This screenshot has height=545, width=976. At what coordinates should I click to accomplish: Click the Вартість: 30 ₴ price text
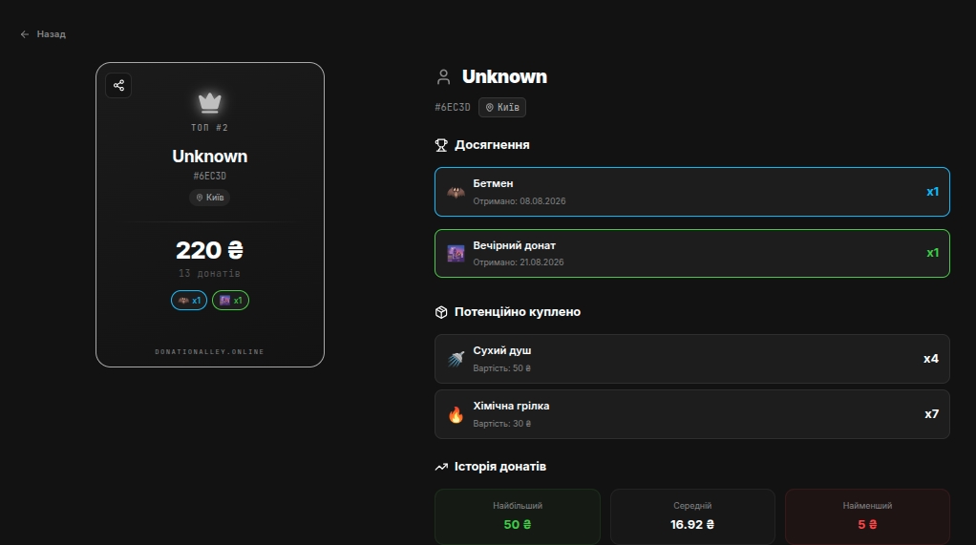tap(501, 424)
